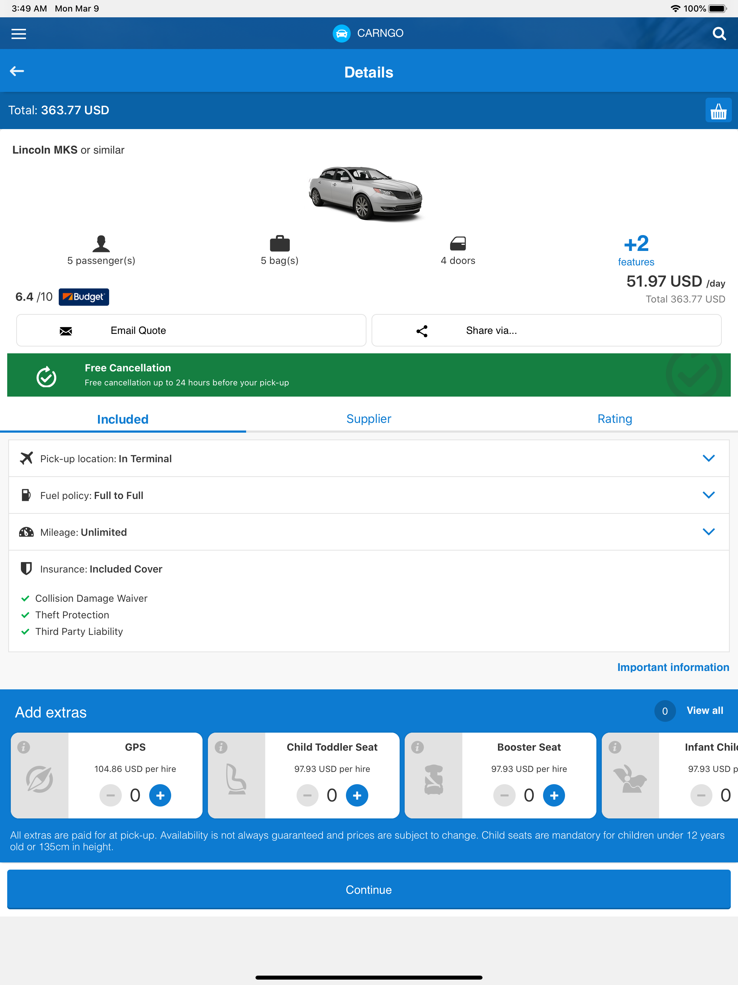Tap the Lincoln MKS car image

click(x=365, y=194)
